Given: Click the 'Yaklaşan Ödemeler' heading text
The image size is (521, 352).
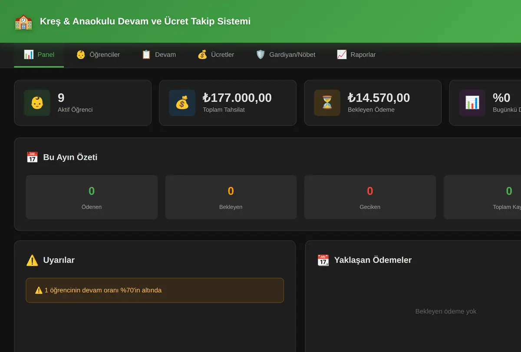Looking at the screenshot, I should [x=373, y=260].
